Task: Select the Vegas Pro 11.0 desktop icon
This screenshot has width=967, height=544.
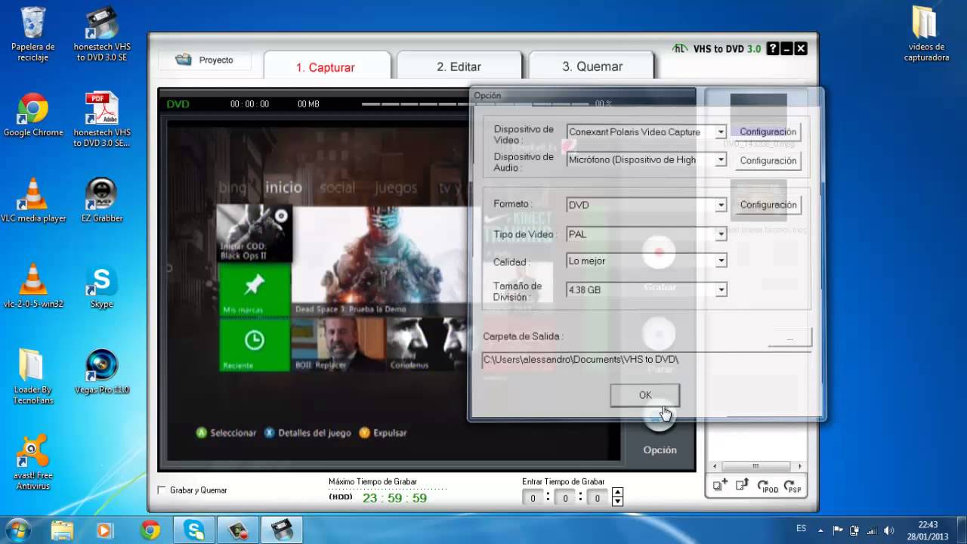Action: point(102,372)
